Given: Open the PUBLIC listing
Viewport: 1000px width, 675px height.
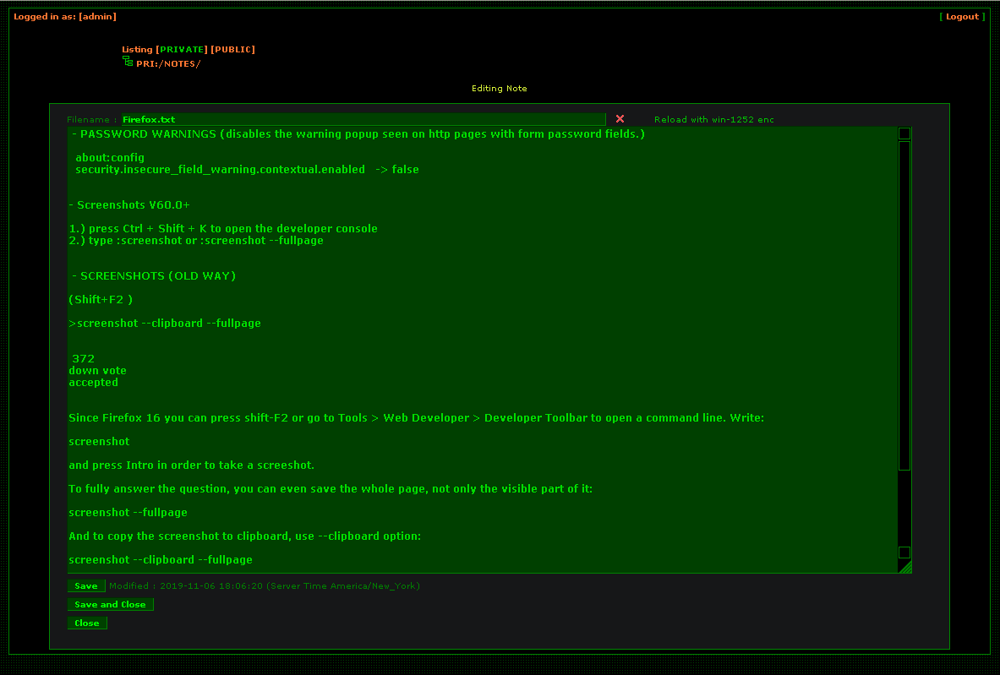Looking at the screenshot, I should click(232, 50).
